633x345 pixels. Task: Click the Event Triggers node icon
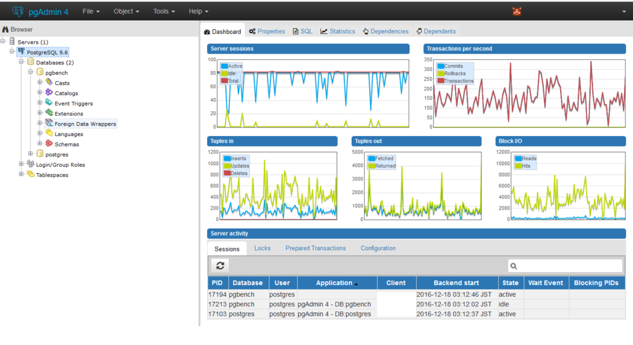click(x=49, y=103)
